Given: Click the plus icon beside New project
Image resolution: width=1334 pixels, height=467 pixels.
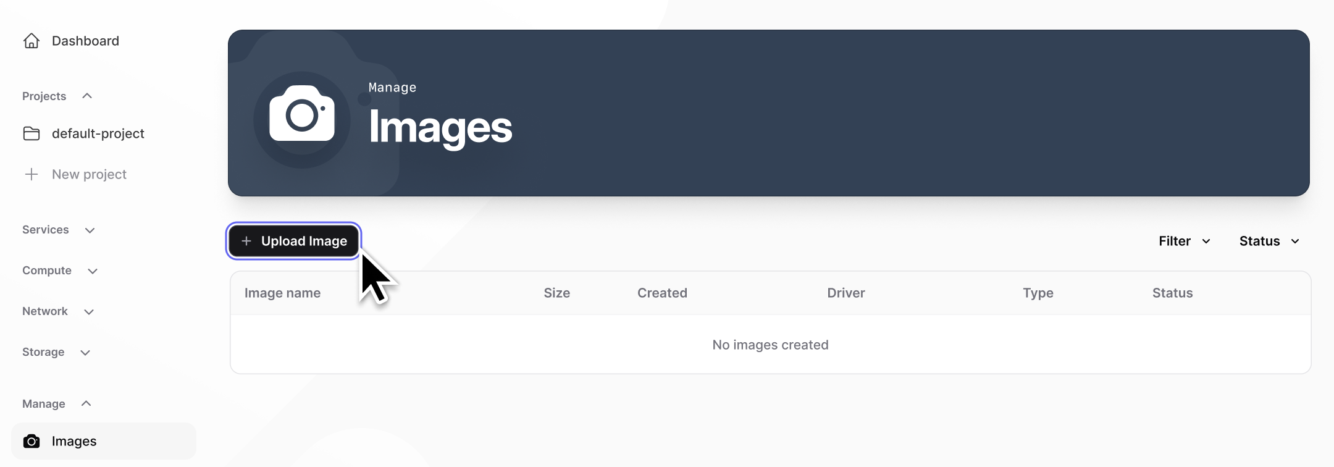Looking at the screenshot, I should 31,174.
